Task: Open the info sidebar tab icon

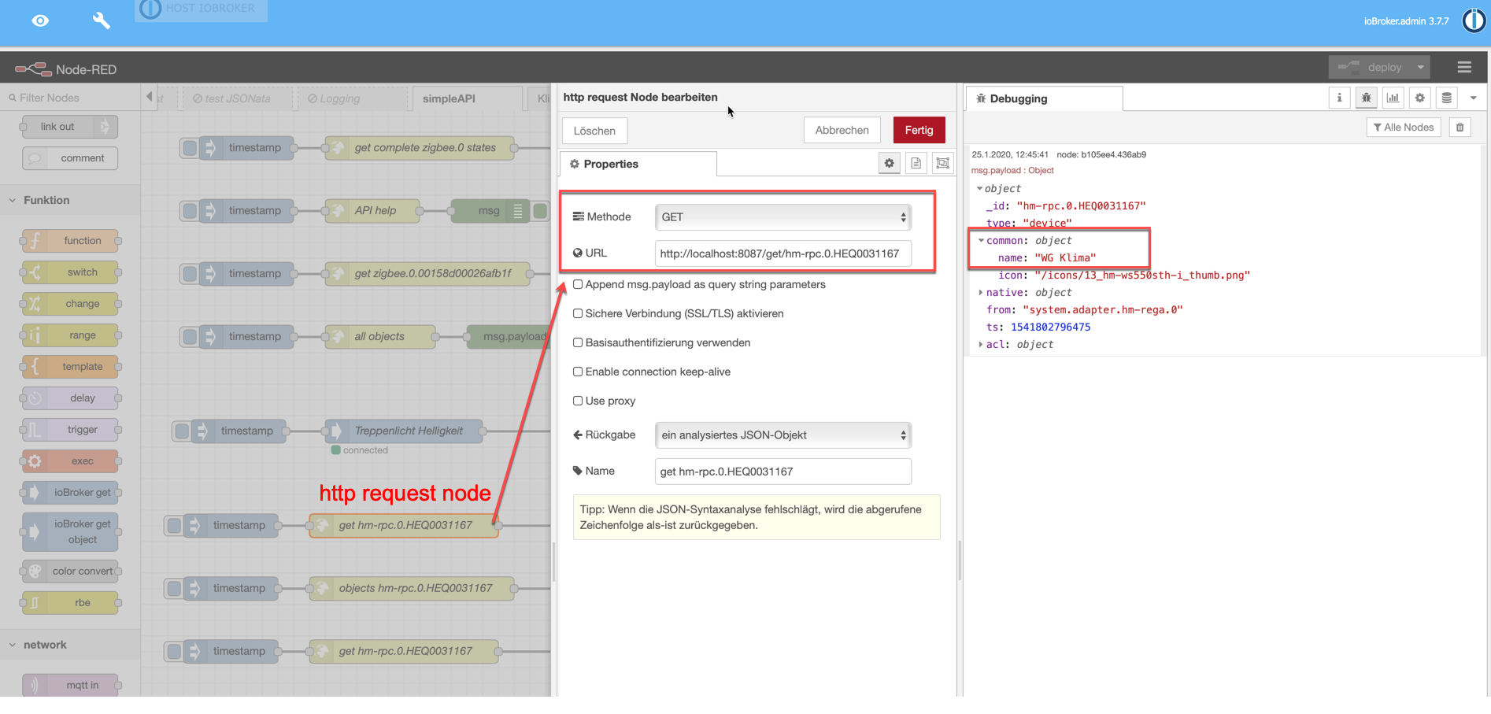Action: tap(1339, 98)
